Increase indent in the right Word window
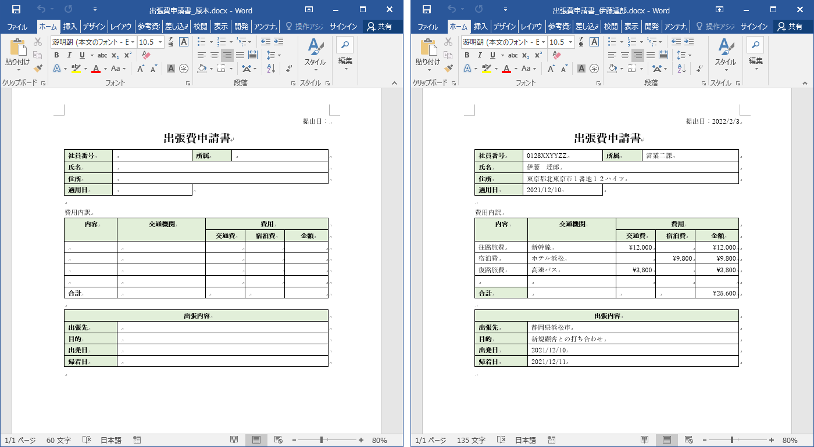The height and width of the screenshot is (447, 814). [689, 41]
